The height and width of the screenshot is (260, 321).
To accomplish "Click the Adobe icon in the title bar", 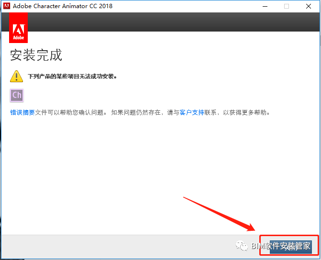I will 7,6.
